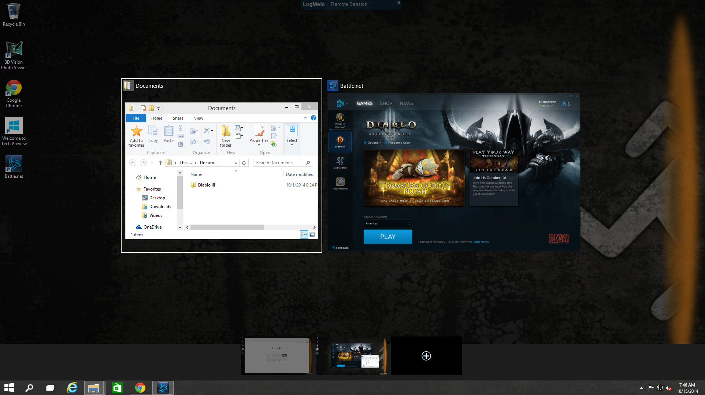Switch to the Share ribbon tab
The height and width of the screenshot is (395, 705).
pyautogui.click(x=178, y=118)
